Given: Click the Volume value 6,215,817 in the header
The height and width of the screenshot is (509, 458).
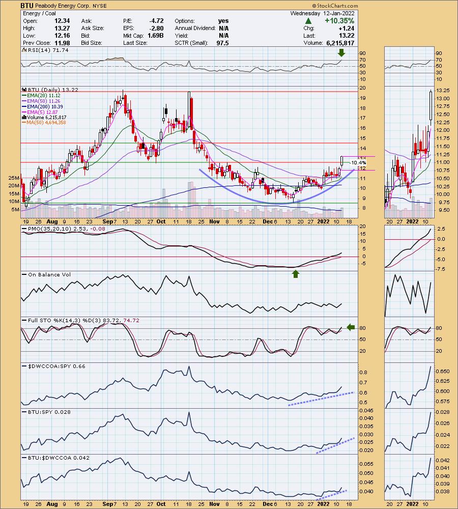Looking at the screenshot, I should pyautogui.click(x=340, y=43).
